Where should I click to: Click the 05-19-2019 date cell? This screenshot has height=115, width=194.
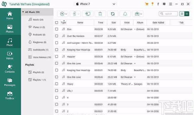pyautogui.click(x=153, y=36)
